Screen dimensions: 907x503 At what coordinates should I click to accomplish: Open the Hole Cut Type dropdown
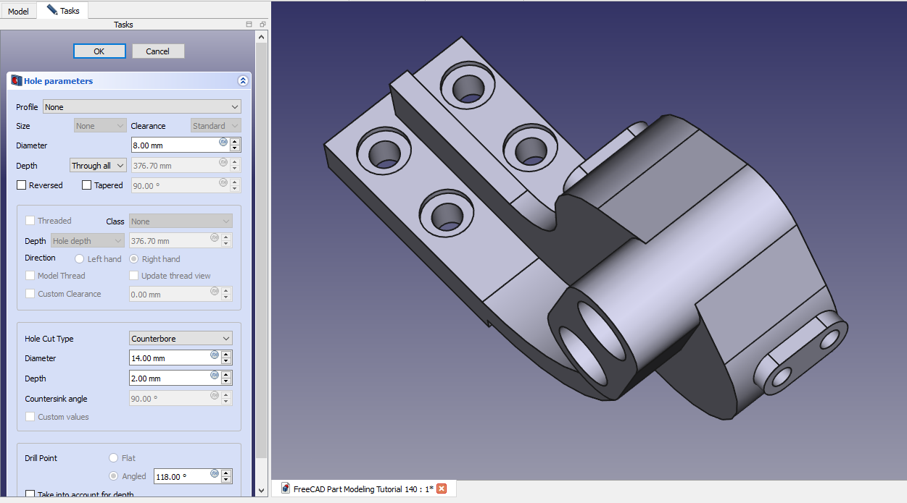click(181, 339)
